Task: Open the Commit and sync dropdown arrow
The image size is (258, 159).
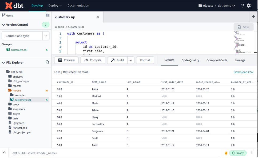Action: point(46,36)
